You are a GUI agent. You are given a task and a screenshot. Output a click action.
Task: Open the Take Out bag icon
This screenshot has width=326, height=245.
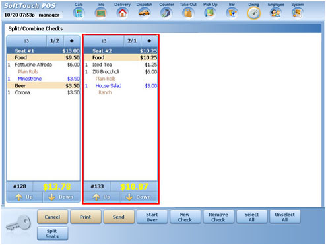pos(188,13)
